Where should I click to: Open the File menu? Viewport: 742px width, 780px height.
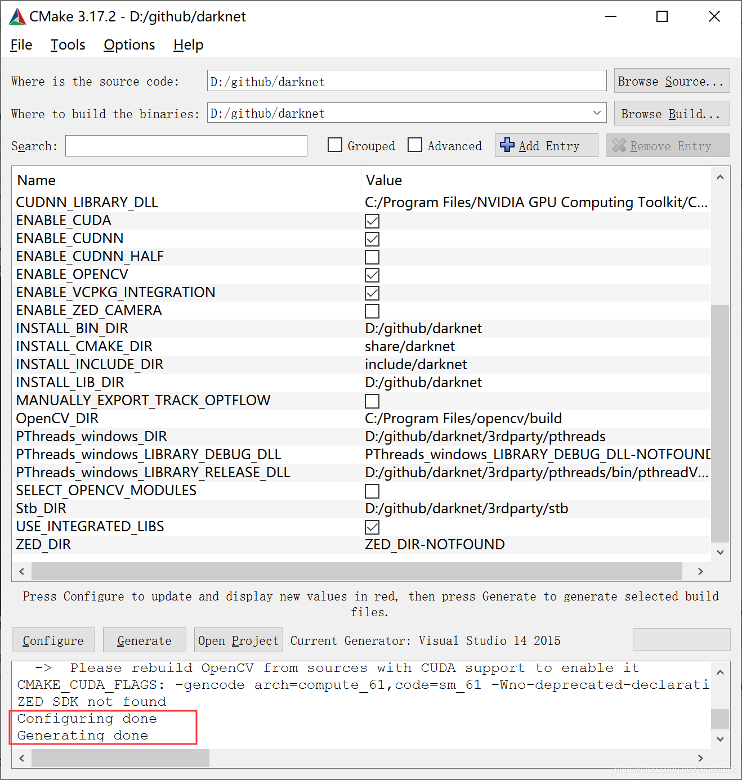[x=21, y=45]
